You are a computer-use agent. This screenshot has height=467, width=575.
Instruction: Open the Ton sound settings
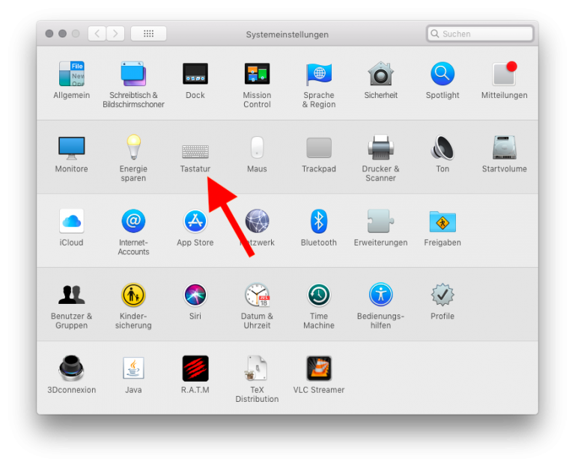click(x=442, y=147)
